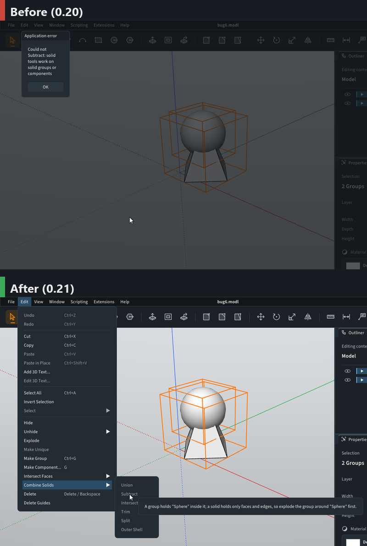Open the Edit menu in After window
Viewport: 367px width, 546px height.
tap(24, 302)
